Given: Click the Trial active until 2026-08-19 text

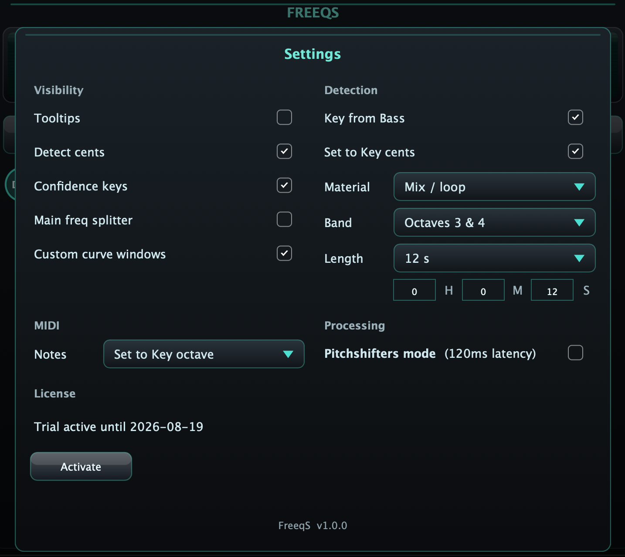Looking at the screenshot, I should coord(119,427).
